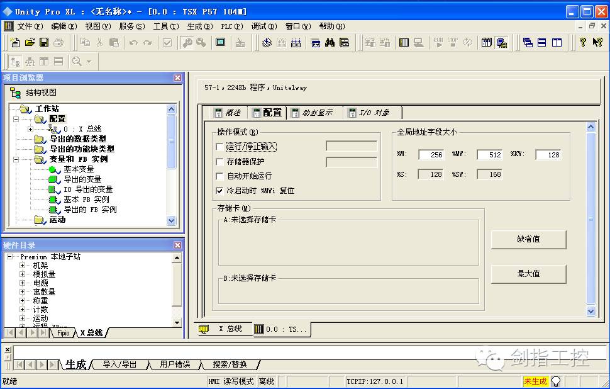The image size is (610, 389).
Task: Click the Copy toolbar icon
Action: click(85, 42)
